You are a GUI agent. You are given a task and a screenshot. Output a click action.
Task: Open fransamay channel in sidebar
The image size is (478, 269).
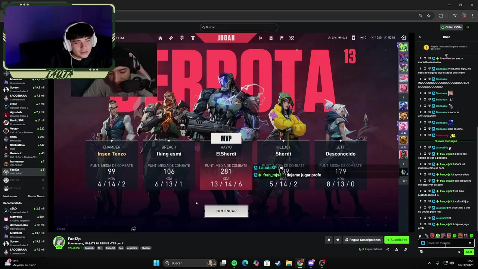[23, 163]
